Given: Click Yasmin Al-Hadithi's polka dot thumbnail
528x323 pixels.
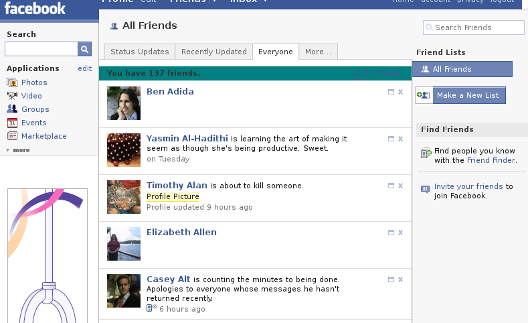Looking at the screenshot, I should 124,150.
